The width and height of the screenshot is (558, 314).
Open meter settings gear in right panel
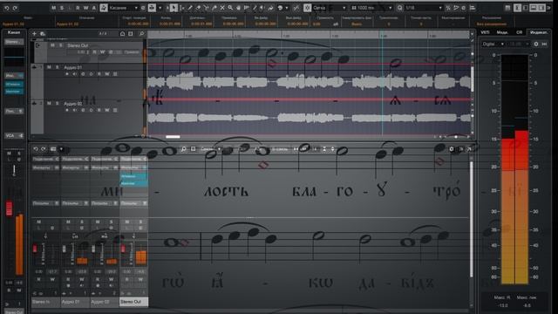click(536, 44)
